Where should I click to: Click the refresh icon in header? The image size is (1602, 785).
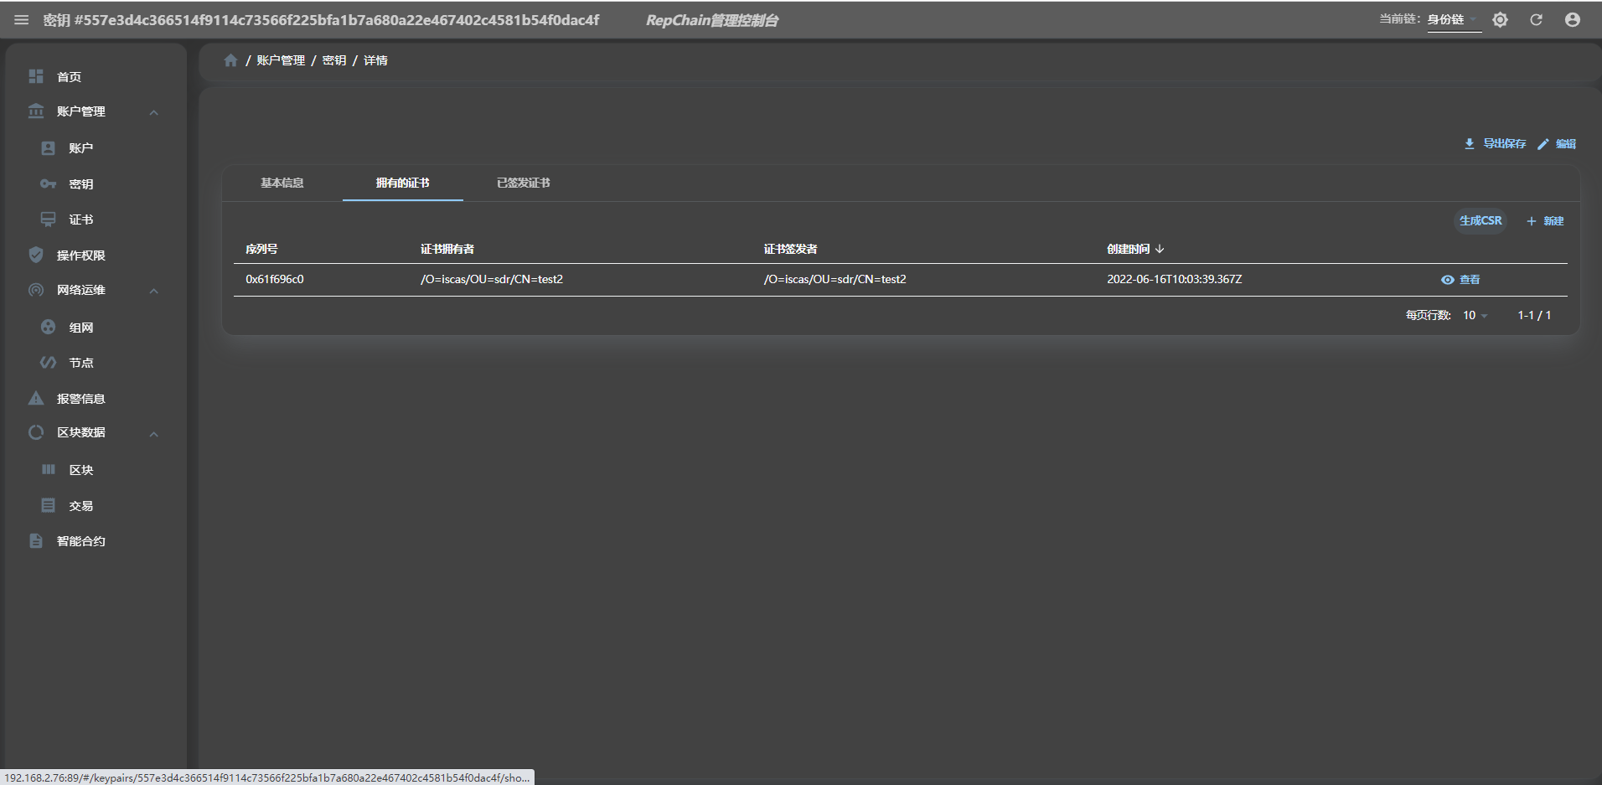coord(1536,19)
